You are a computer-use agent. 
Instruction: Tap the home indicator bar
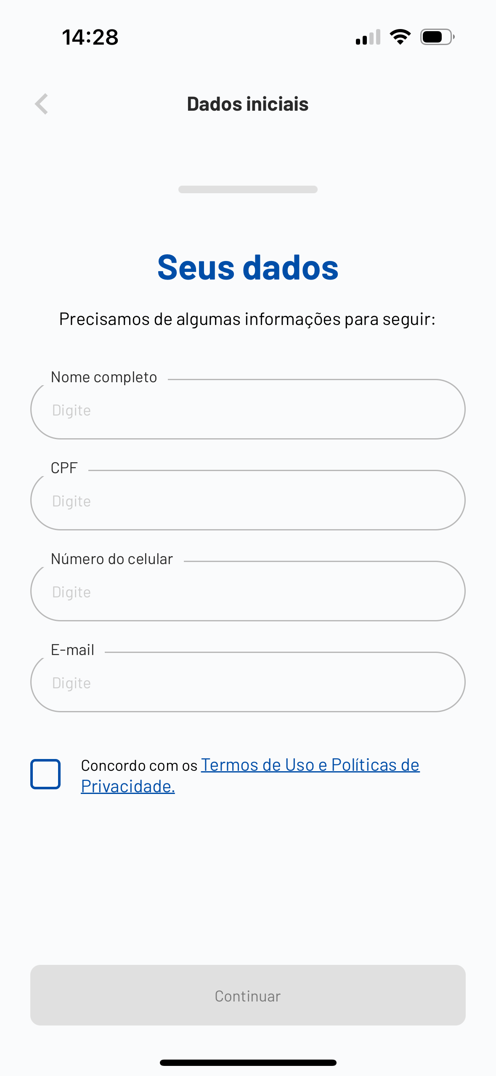pos(248,1063)
